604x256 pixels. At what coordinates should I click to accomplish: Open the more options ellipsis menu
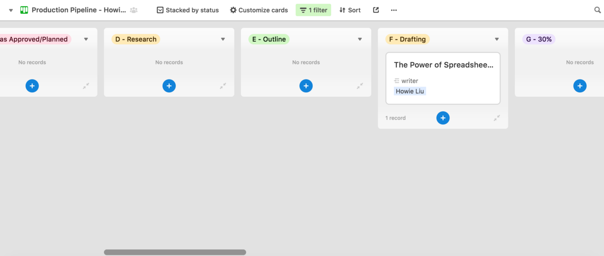[x=394, y=10]
